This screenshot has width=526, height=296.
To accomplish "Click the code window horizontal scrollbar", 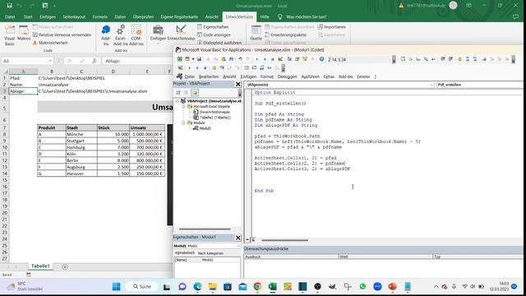I will coord(284,240).
